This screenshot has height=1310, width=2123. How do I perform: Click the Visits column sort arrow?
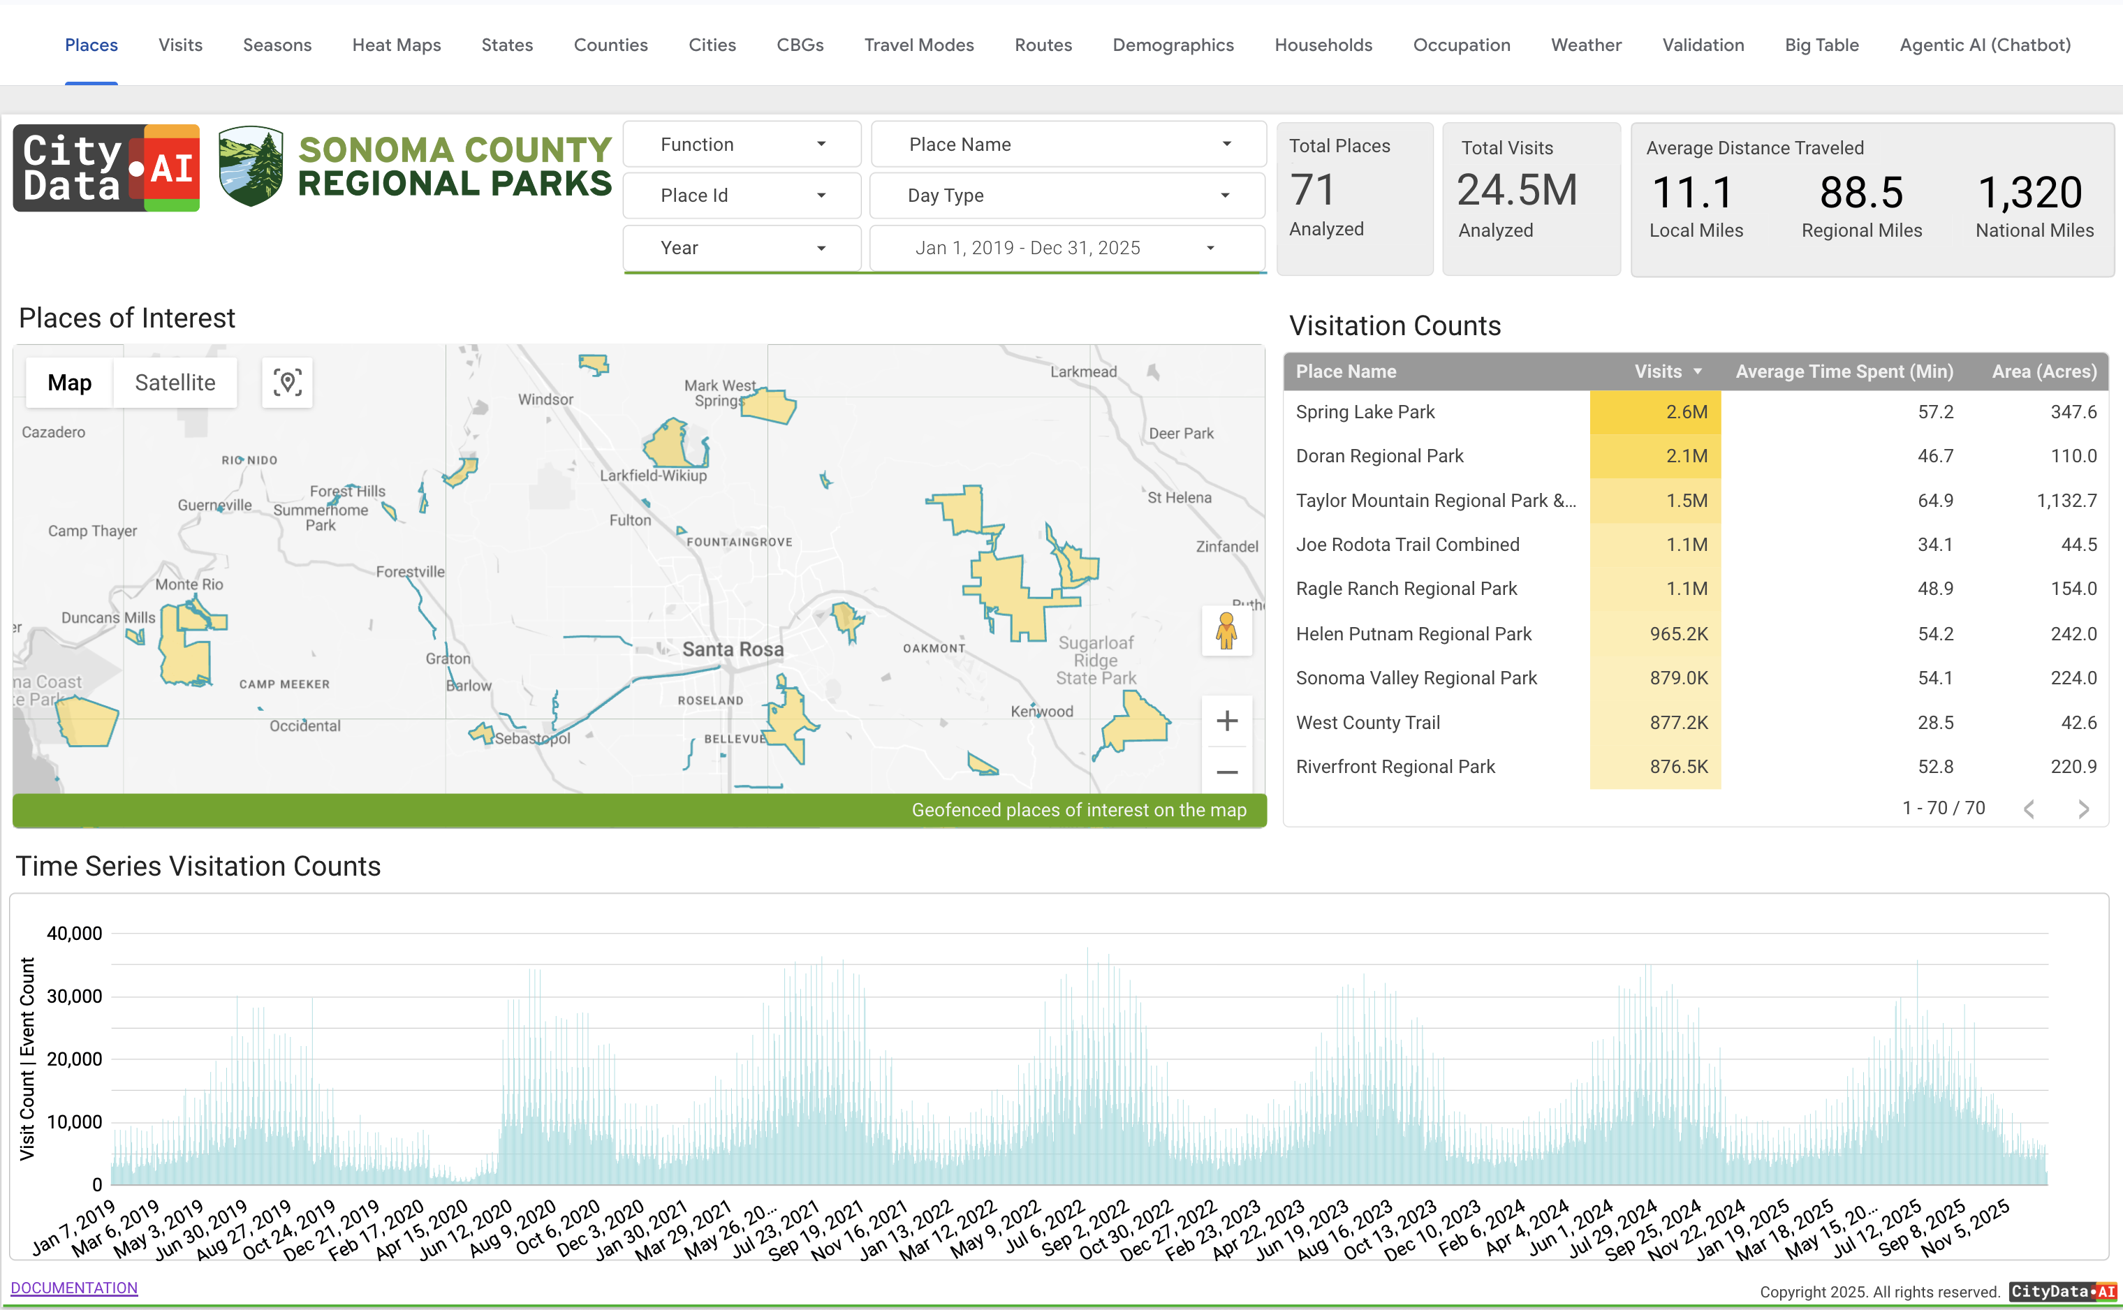(x=1698, y=371)
